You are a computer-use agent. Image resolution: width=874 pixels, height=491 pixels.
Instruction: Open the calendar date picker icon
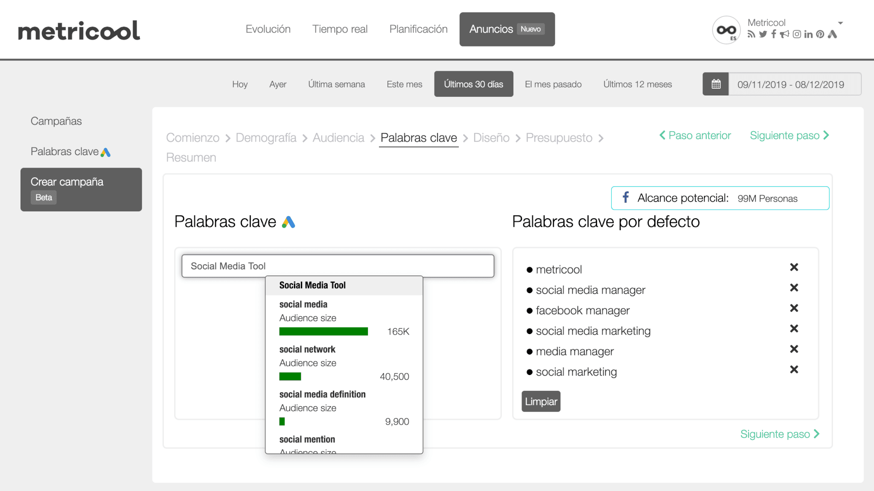(716, 84)
